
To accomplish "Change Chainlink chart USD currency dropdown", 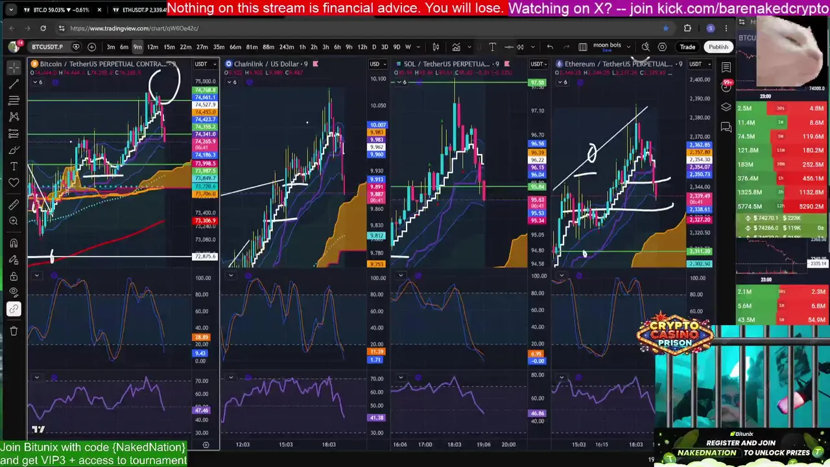I will [377, 64].
